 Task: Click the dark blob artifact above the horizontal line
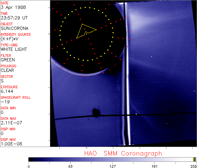(96, 113)
